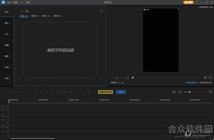This screenshot has width=214, height=140.
Task: Click the clock duration icon
Action: coord(77,92)
